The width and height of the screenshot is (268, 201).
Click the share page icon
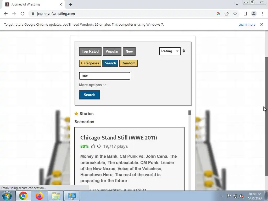[x=227, y=14]
